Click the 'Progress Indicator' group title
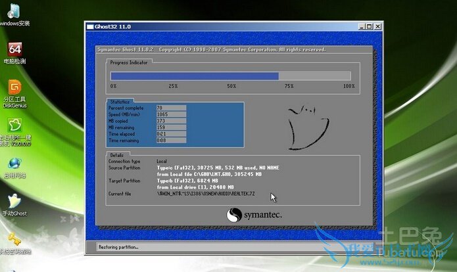Viewport: 457px width, 272px height. [128, 62]
